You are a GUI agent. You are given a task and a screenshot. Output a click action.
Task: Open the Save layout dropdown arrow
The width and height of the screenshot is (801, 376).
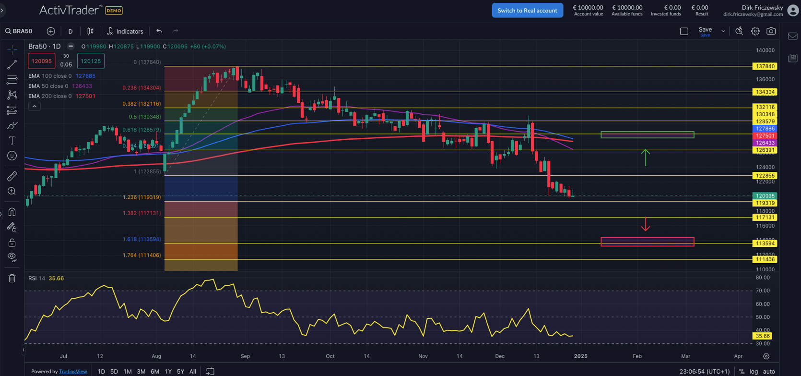[x=723, y=31]
